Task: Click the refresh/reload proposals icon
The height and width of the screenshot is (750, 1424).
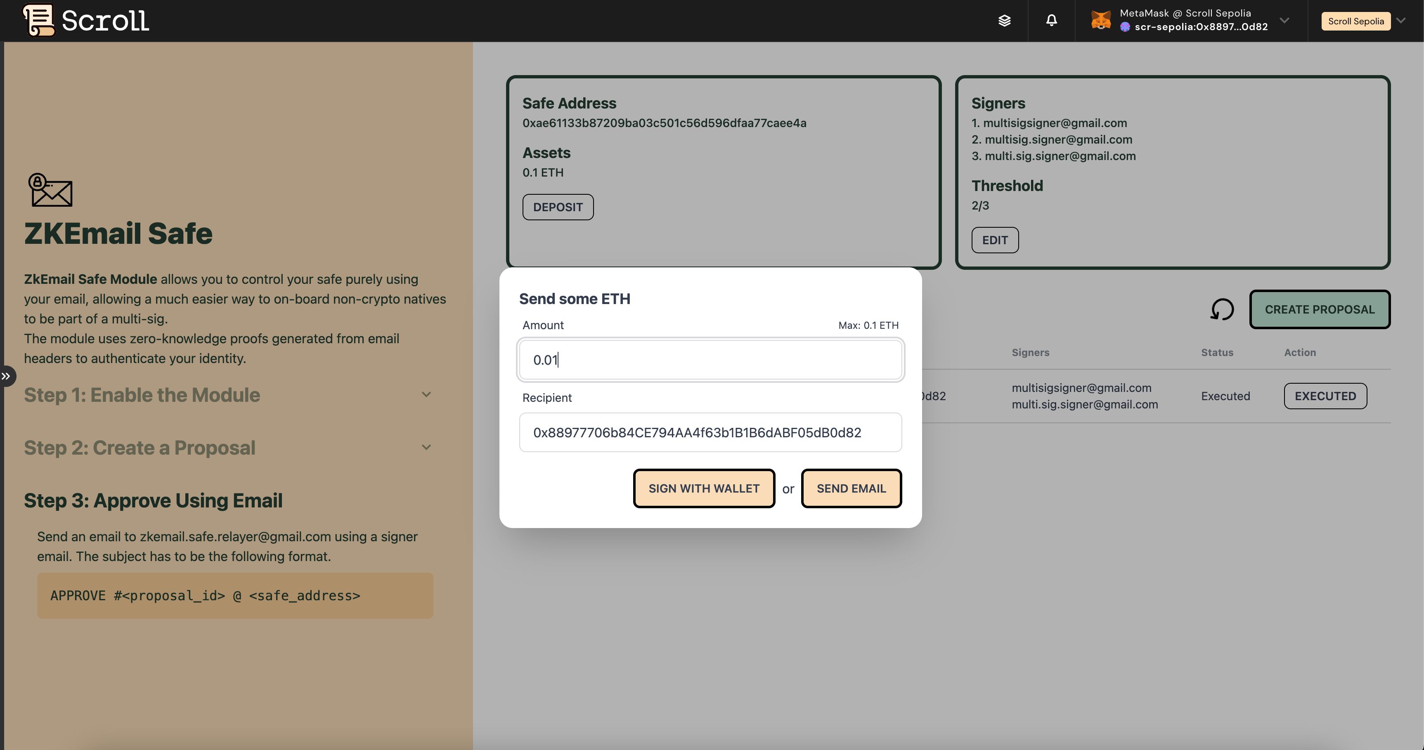Action: pos(1221,308)
